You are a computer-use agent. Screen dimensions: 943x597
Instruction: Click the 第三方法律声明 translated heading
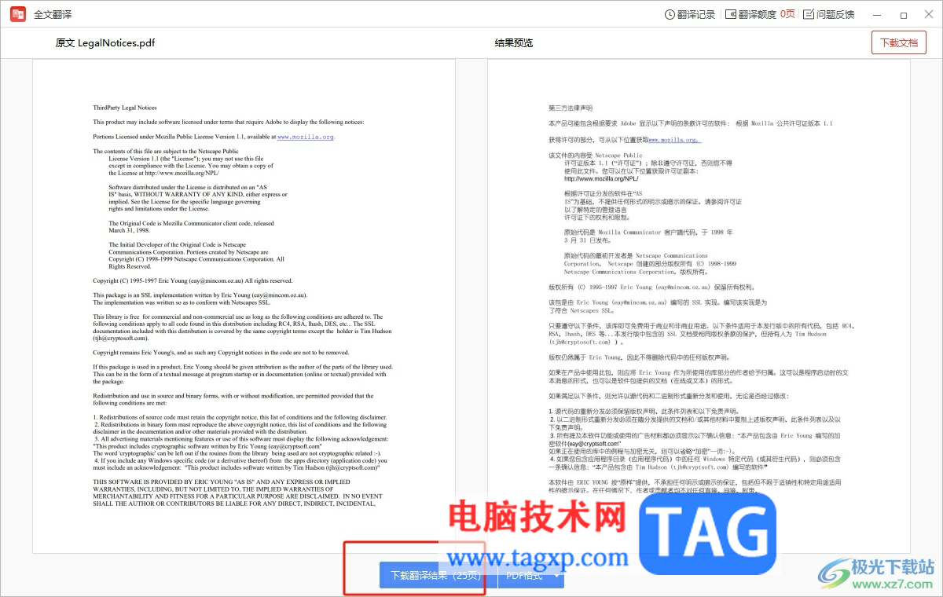(571, 108)
